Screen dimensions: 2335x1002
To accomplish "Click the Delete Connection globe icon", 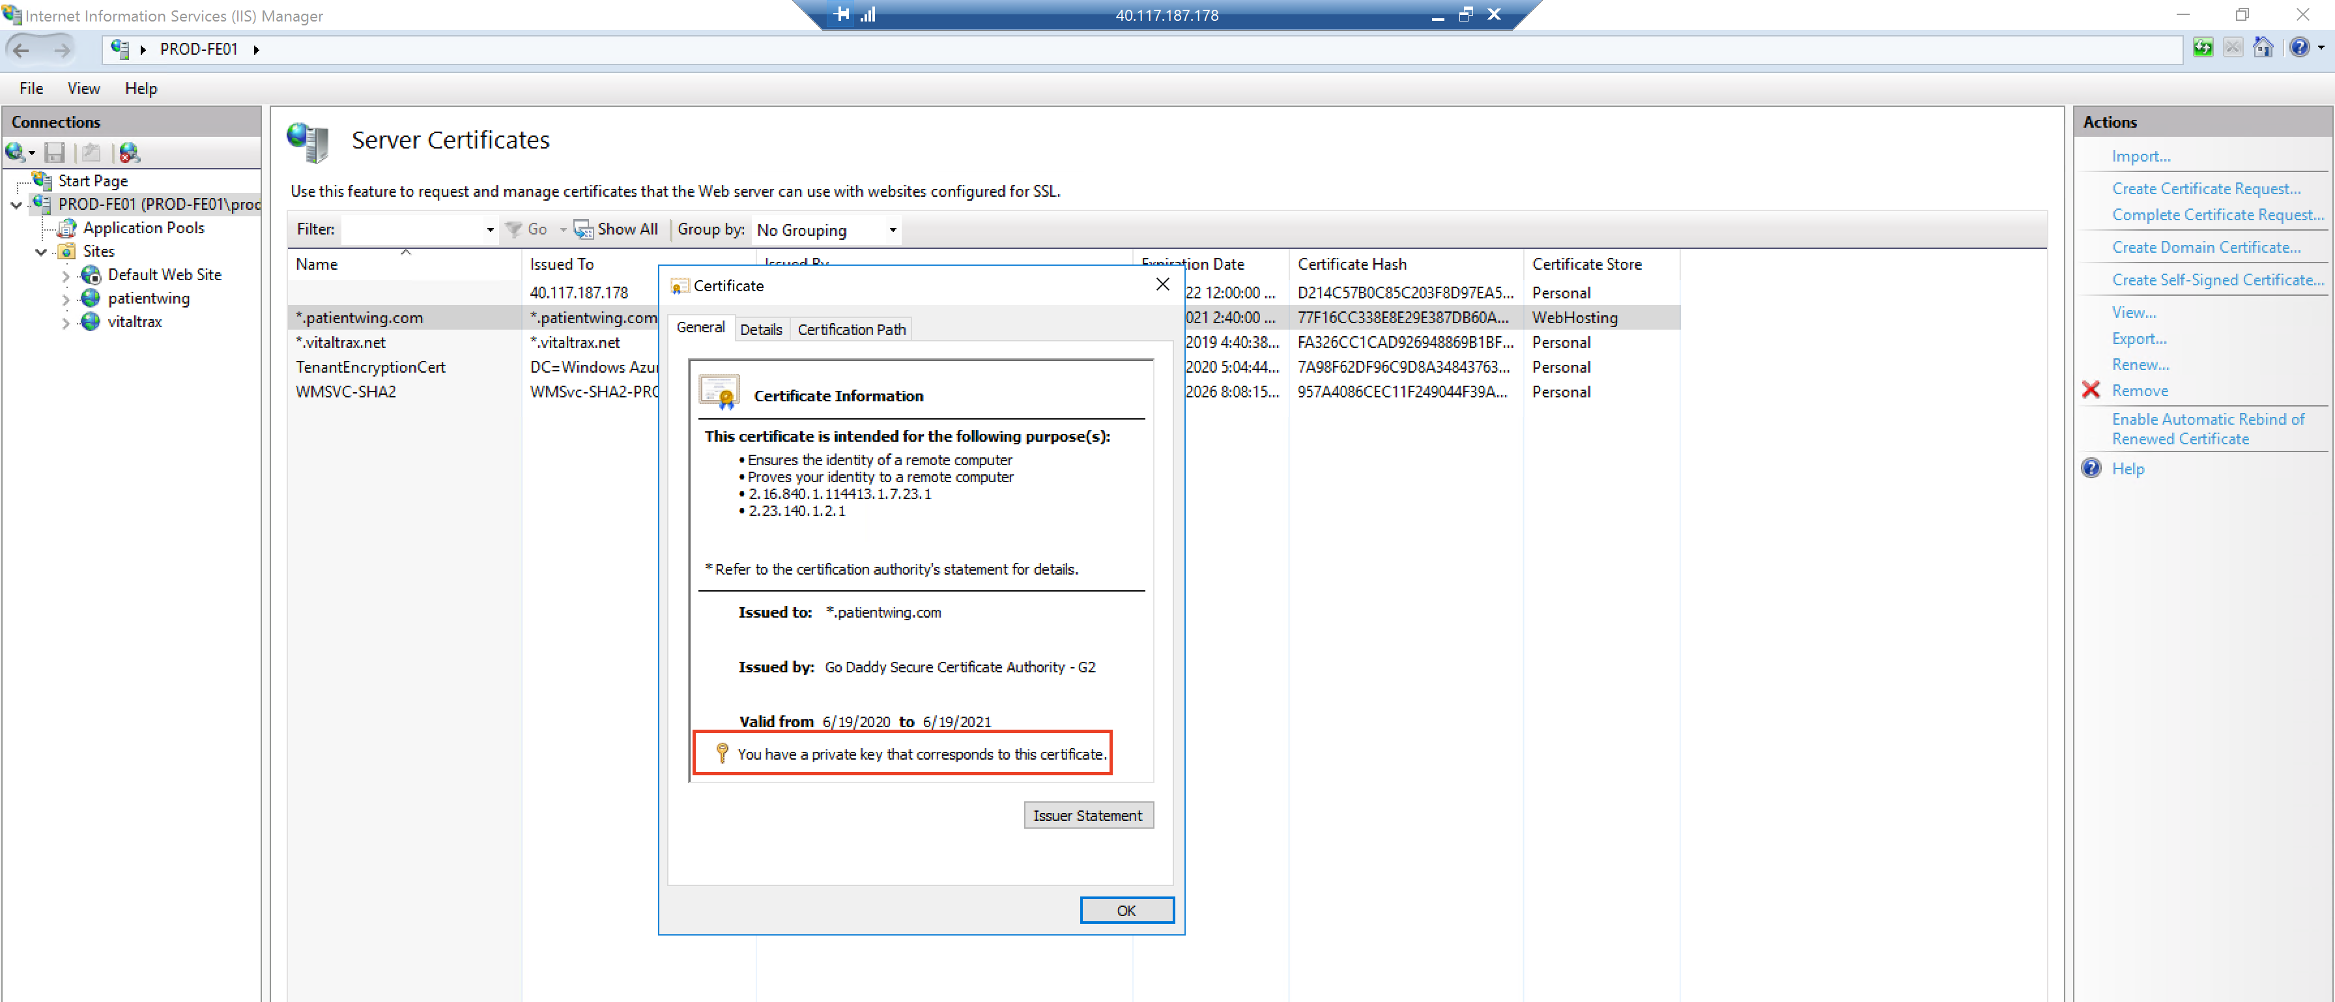I will 129,152.
